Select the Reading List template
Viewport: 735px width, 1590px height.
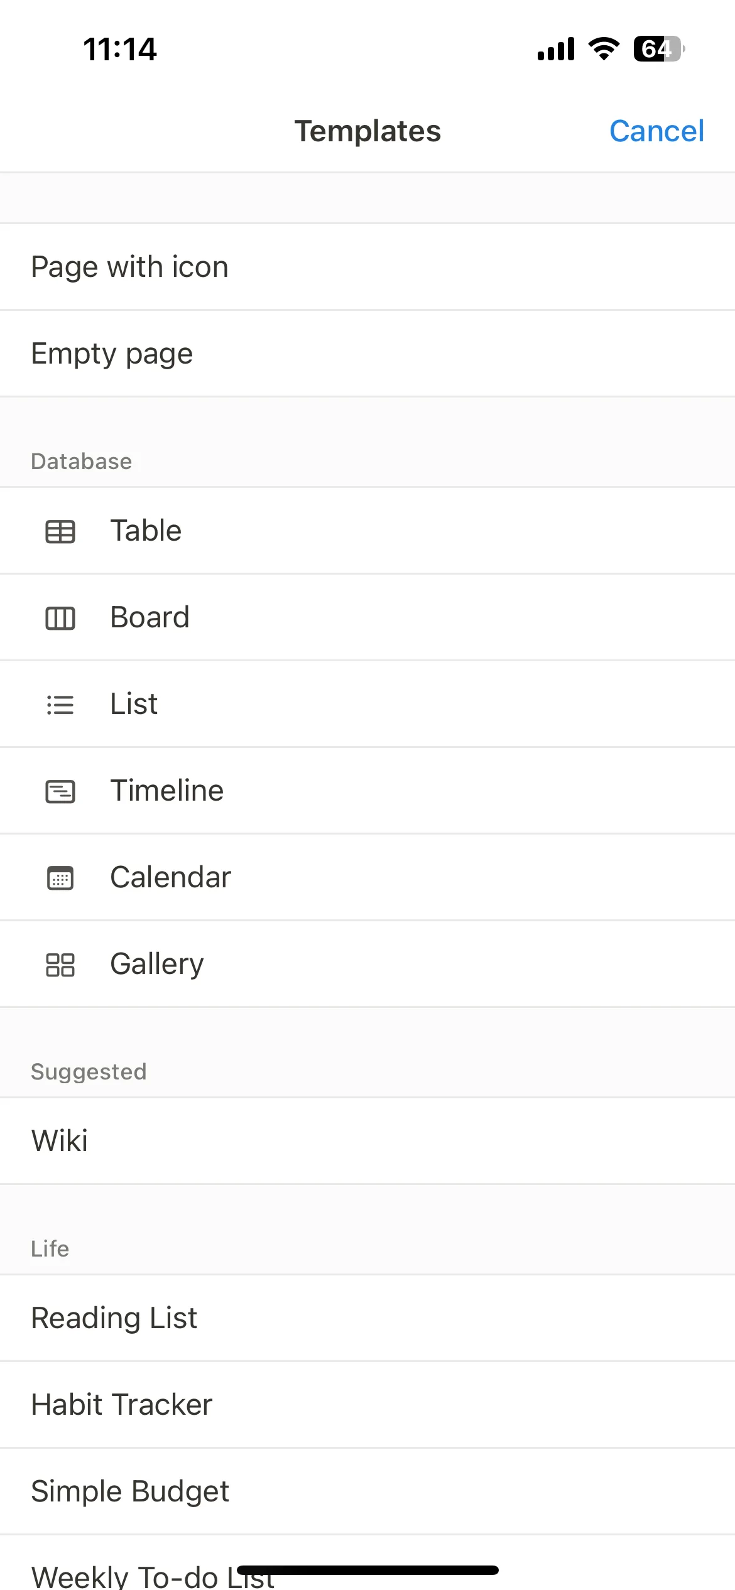367,1318
